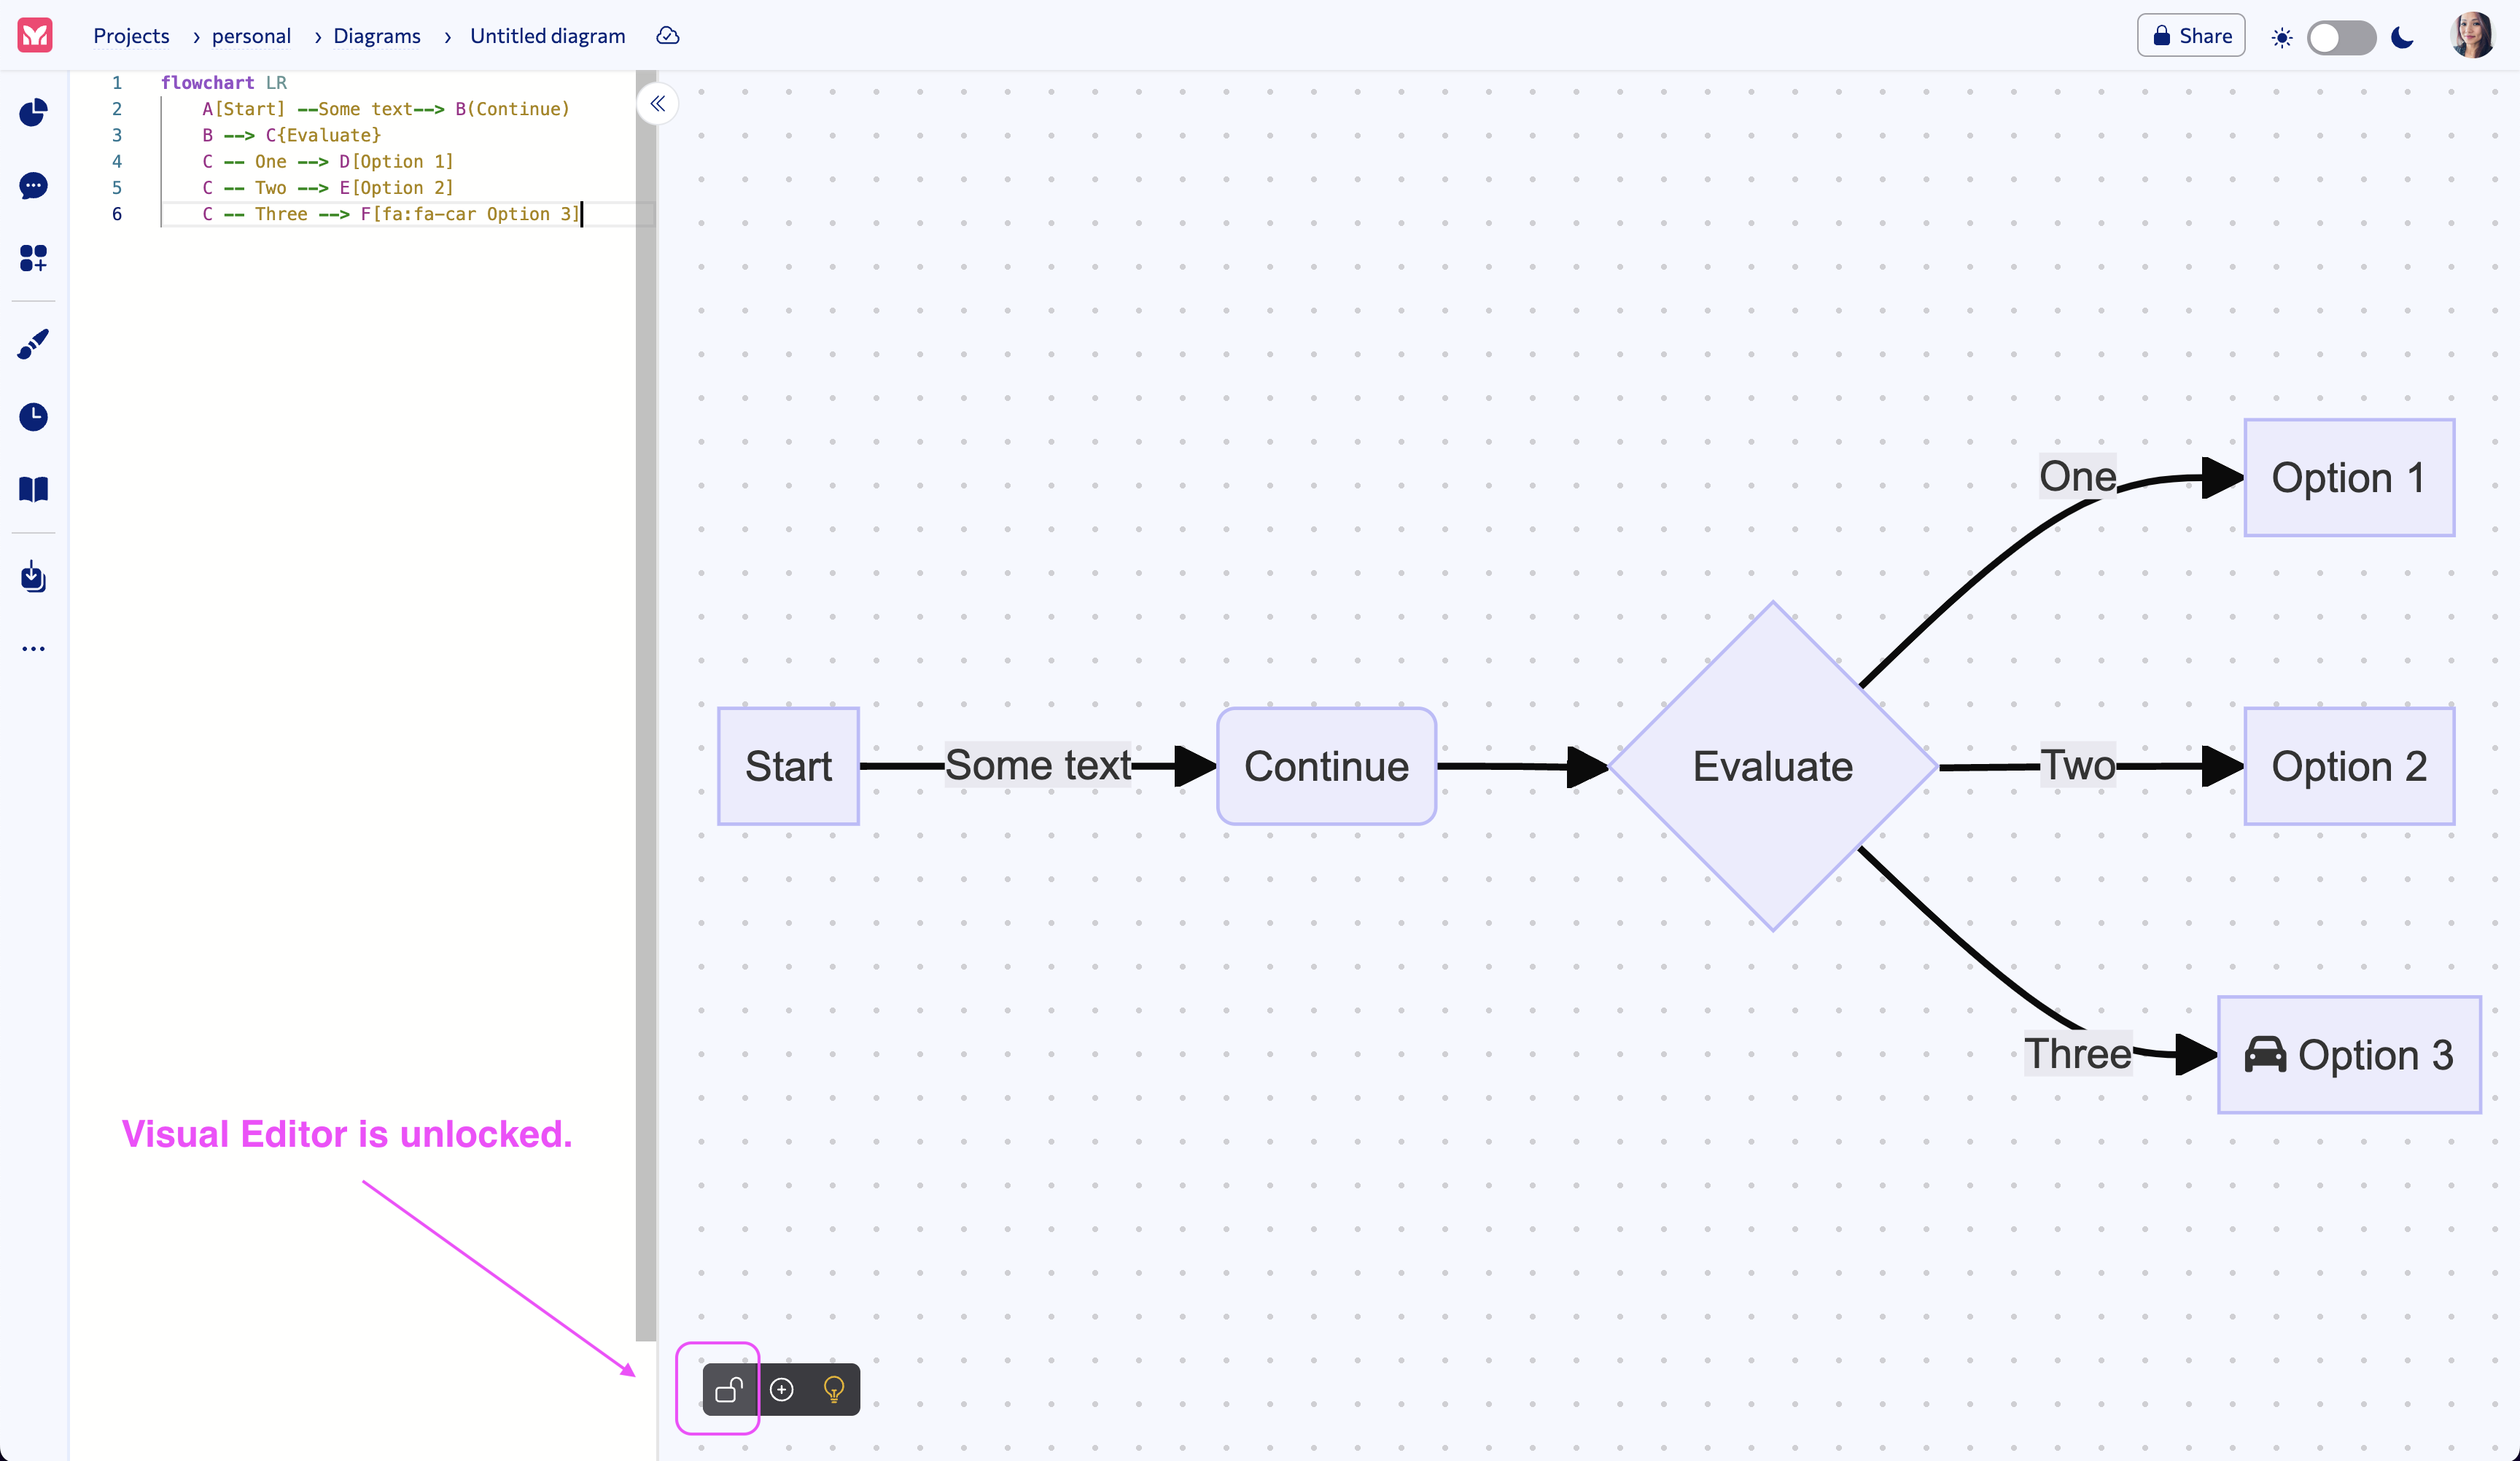Image resolution: width=2520 pixels, height=1461 pixels.
Task: Click the export/download icon in the sidebar
Action: pyautogui.click(x=33, y=577)
